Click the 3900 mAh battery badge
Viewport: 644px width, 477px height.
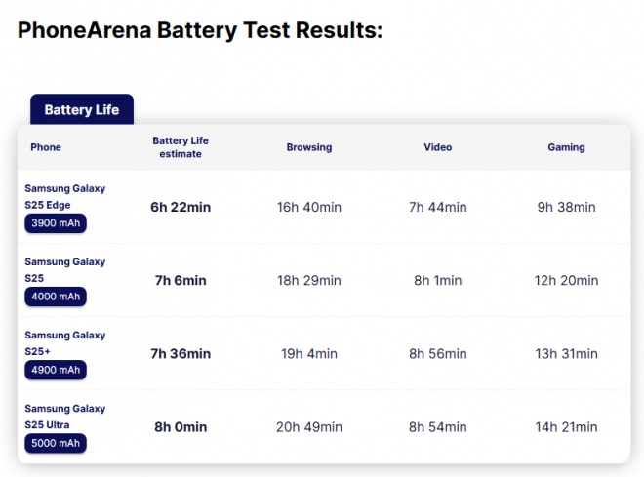pos(56,223)
